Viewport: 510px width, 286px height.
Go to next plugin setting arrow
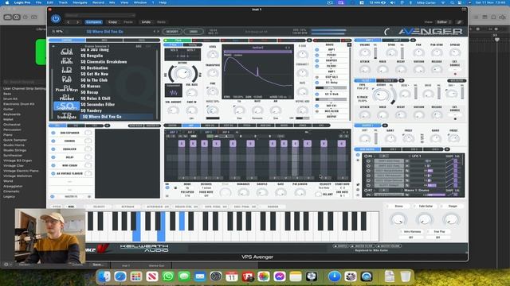(77, 22)
